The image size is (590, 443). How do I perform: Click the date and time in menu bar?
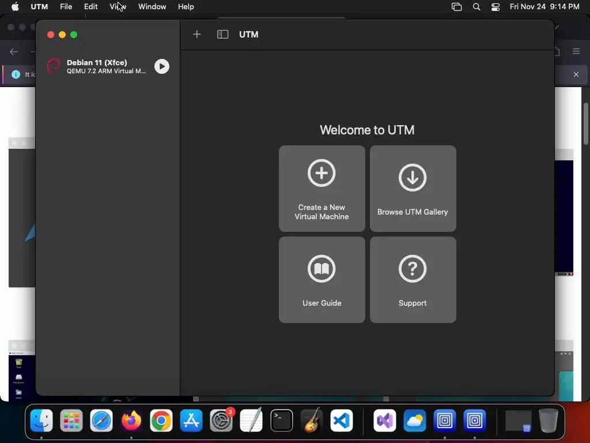[x=544, y=7]
